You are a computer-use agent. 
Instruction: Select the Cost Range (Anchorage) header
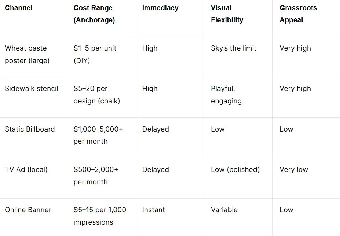[94, 14]
